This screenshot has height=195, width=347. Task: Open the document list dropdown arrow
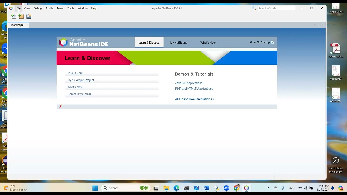click(x=319, y=25)
